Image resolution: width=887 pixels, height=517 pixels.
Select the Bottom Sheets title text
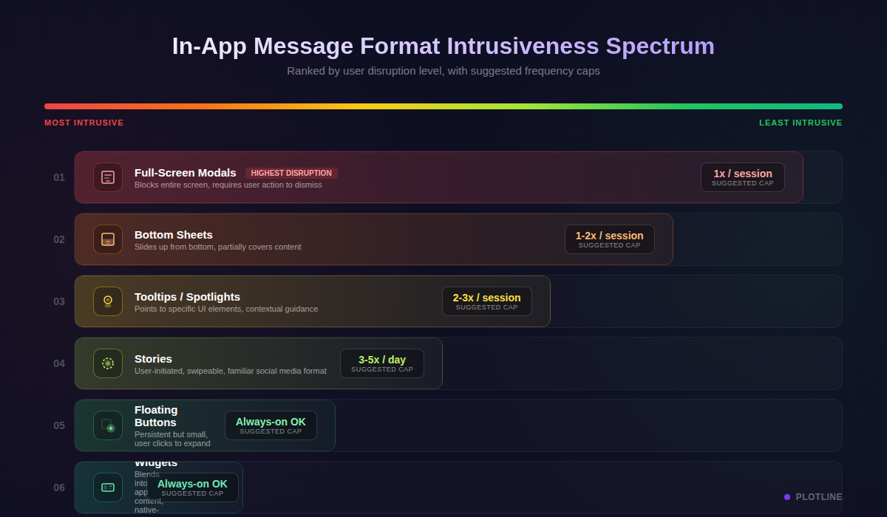coord(174,235)
